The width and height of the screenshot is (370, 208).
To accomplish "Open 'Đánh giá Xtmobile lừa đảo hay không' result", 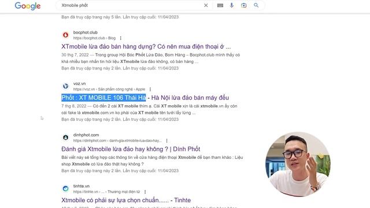I will tap(131, 149).
